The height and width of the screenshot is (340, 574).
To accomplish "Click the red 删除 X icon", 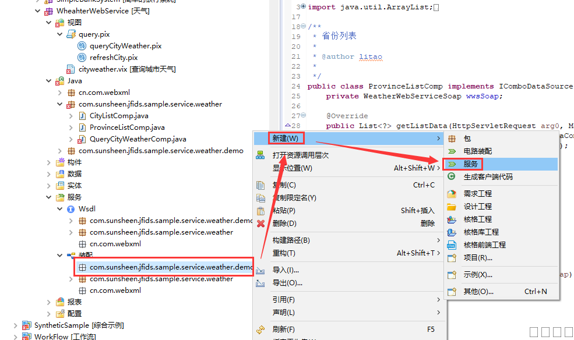I will coord(261,224).
